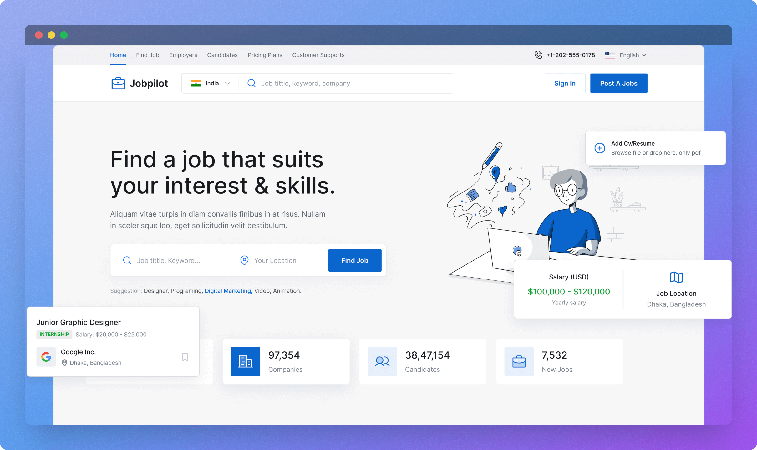This screenshot has height=450, width=757.
Task: Click the search magnifier icon in navbar
Action: (x=251, y=83)
